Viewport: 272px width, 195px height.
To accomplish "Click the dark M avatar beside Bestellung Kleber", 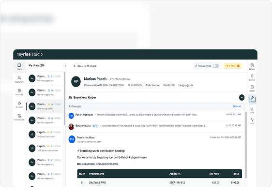I will 242,98.
